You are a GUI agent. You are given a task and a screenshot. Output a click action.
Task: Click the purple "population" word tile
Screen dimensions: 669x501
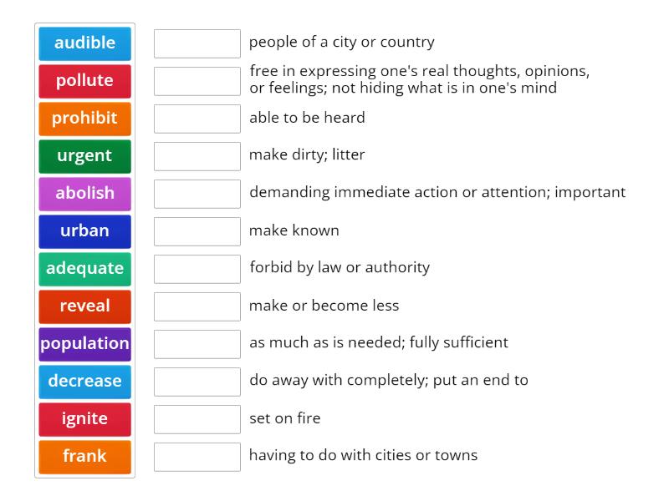[84, 344]
